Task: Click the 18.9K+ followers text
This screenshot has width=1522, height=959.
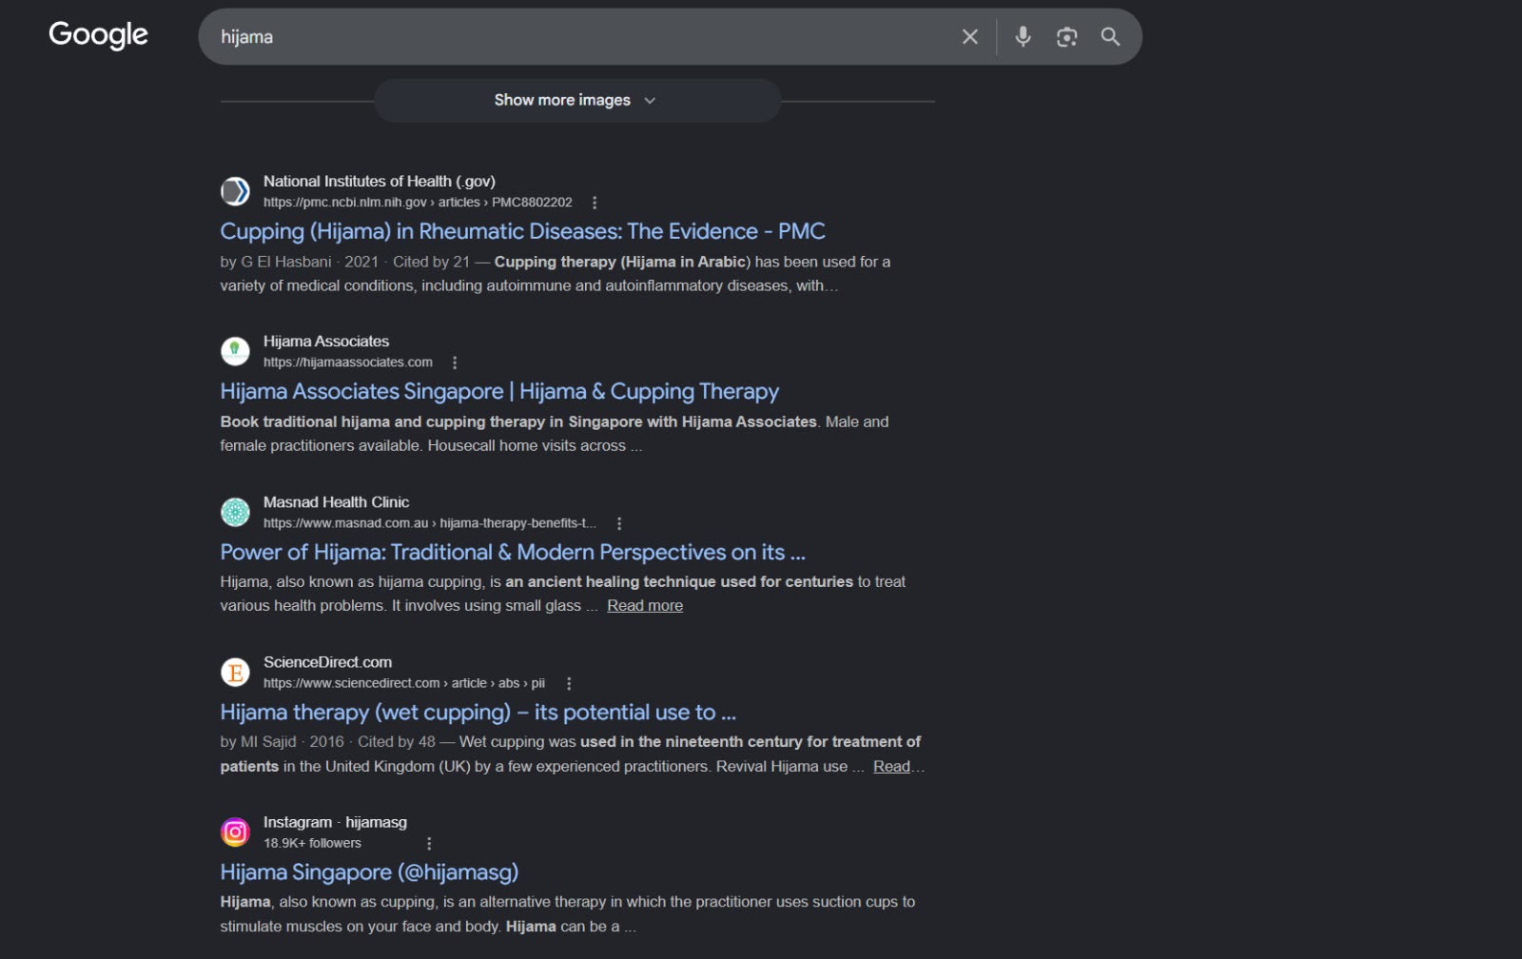Action: [x=312, y=843]
